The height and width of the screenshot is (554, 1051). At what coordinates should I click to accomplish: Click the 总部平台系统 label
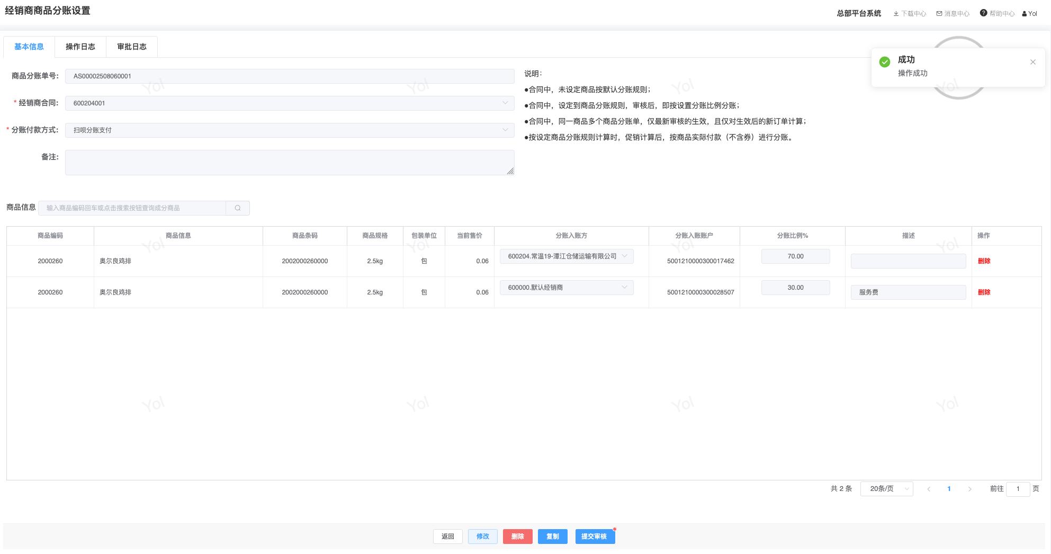coord(859,13)
